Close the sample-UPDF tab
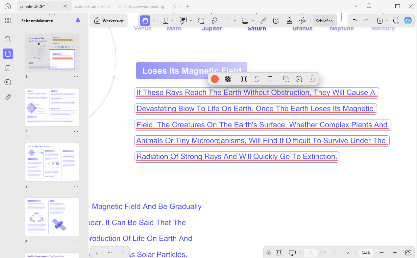 tap(65, 7)
